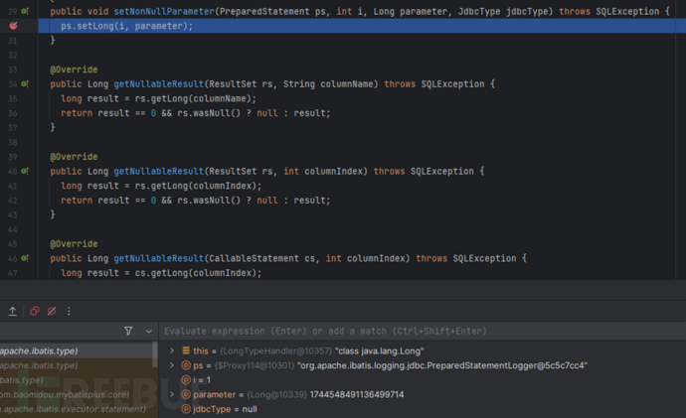Open View Breakpoints double-circle icon

(34, 311)
